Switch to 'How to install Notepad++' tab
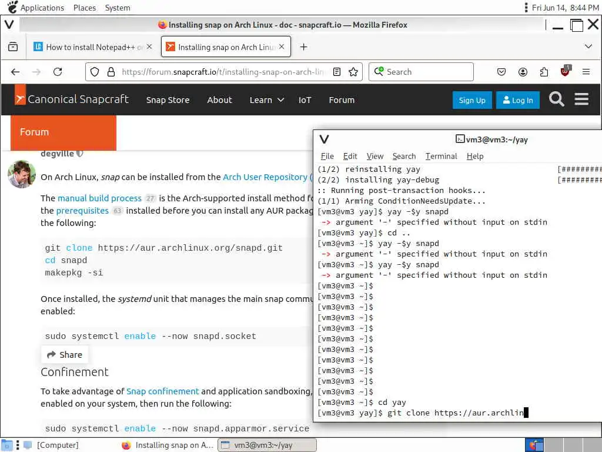Image resolution: width=602 pixels, height=452 pixels. pos(92,47)
